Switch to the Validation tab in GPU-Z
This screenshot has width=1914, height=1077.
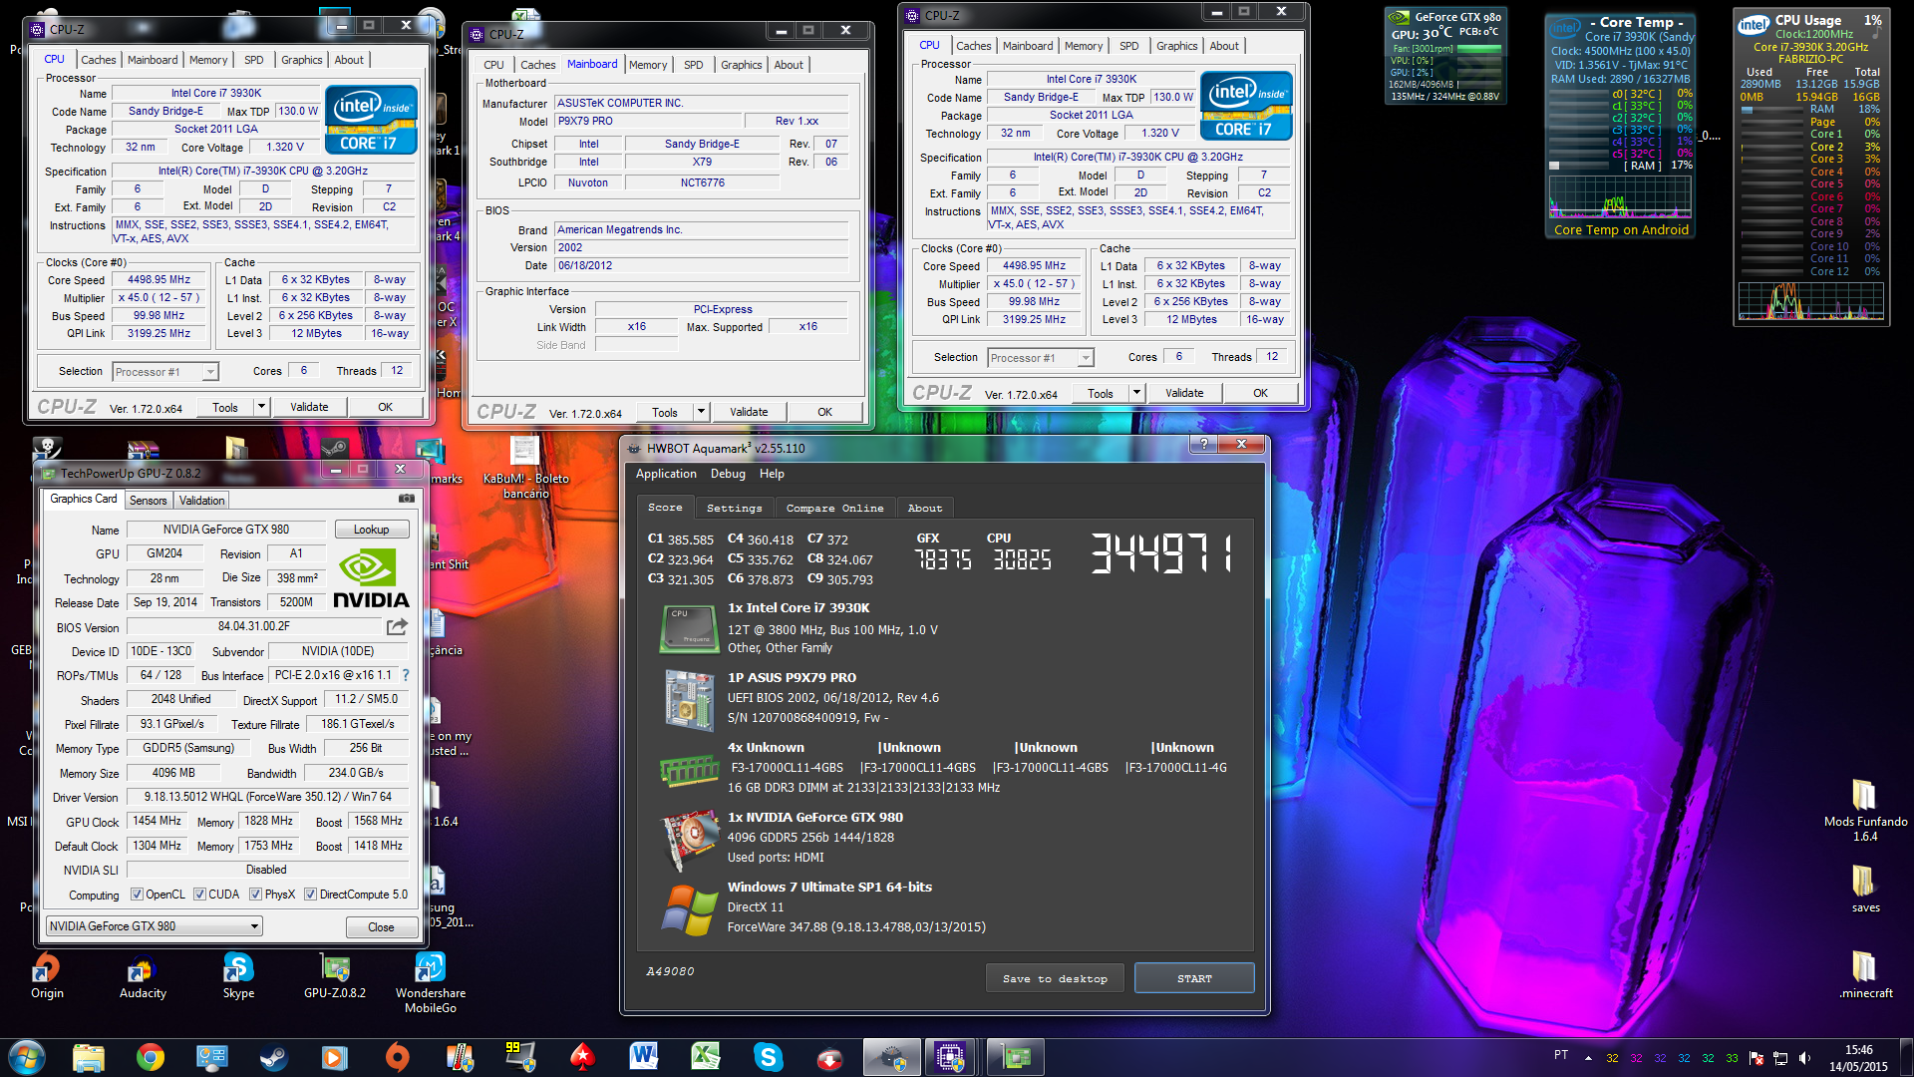point(202,501)
